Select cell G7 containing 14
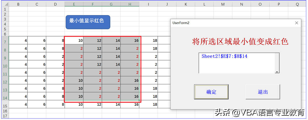Image resolution: width=308 pixels, height=120 pixels. (111, 40)
